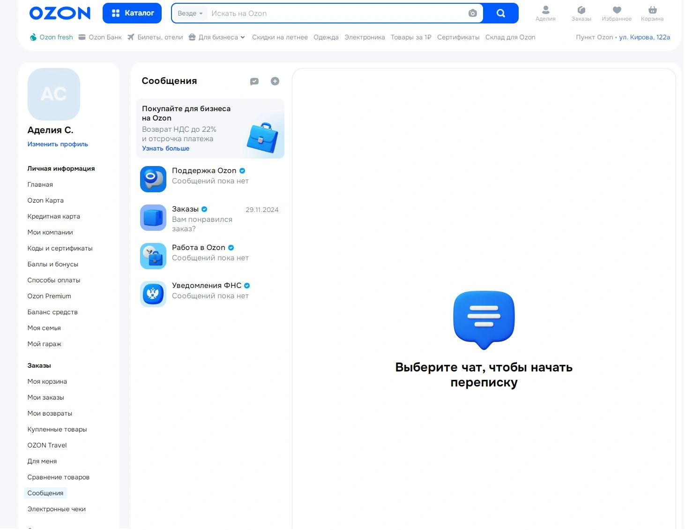Open Мои заказы in sidebar

46,397
